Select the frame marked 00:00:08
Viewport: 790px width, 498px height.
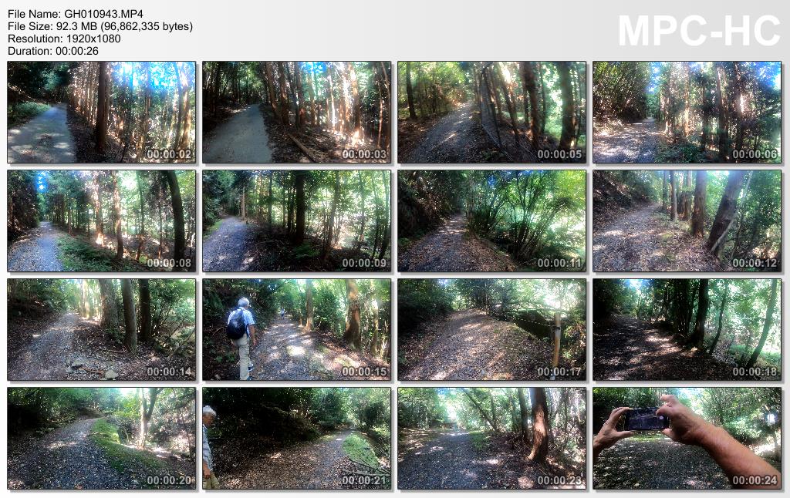tap(101, 221)
